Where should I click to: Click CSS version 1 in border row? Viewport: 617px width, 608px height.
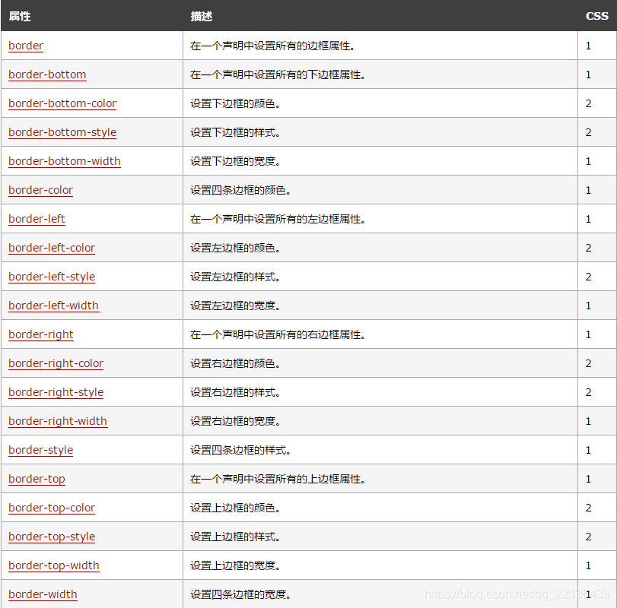tap(588, 46)
